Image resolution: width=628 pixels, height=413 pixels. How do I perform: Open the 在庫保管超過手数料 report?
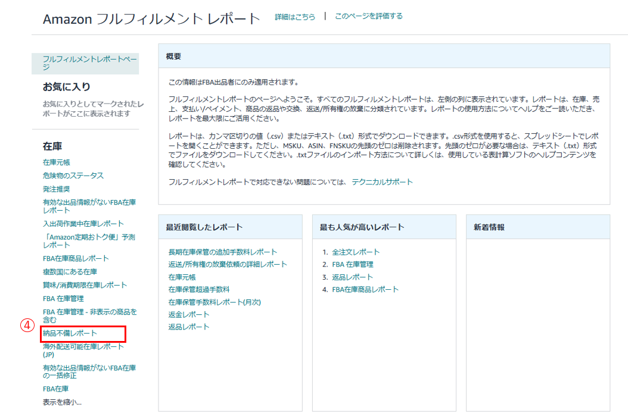199,289
